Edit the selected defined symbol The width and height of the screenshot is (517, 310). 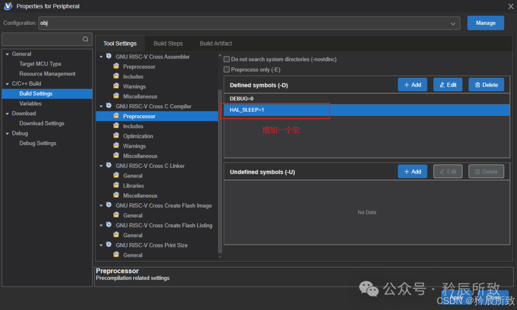tap(448, 85)
